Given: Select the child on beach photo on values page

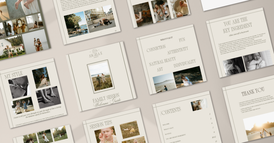Looking at the screenshot, I should pos(164,83).
